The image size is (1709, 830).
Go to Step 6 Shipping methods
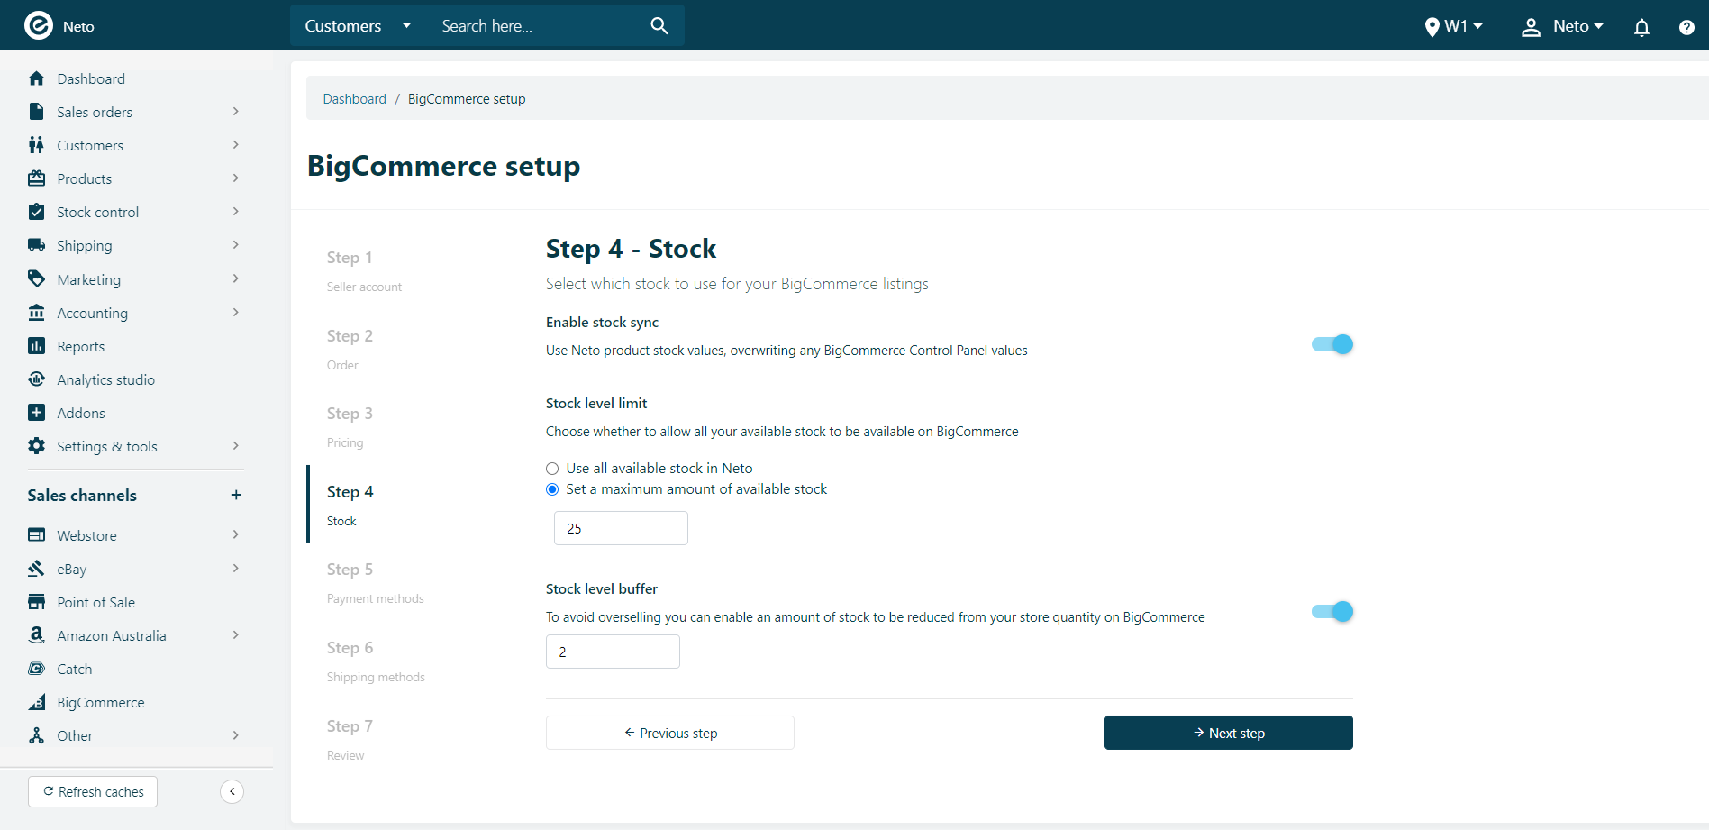[376, 661]
